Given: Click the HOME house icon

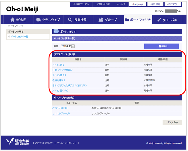Looking at the screenshot, I should point(12,19).
